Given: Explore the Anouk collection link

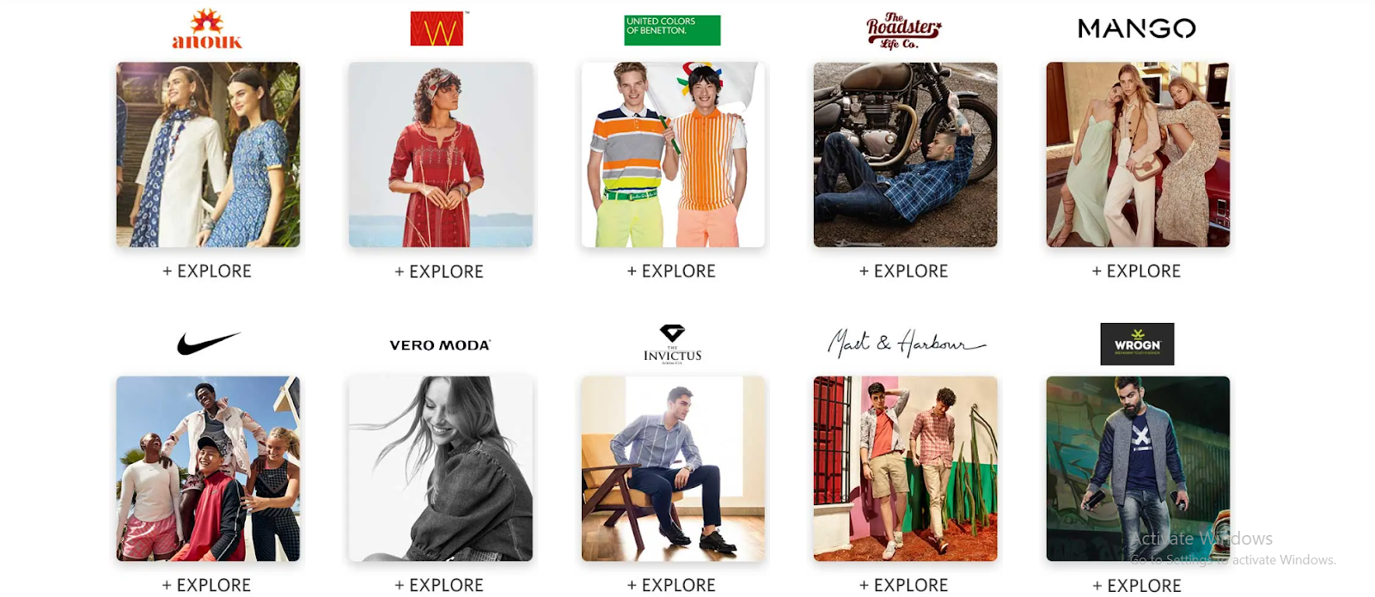Looking at the screenshot, I should (x=207, y=271).
